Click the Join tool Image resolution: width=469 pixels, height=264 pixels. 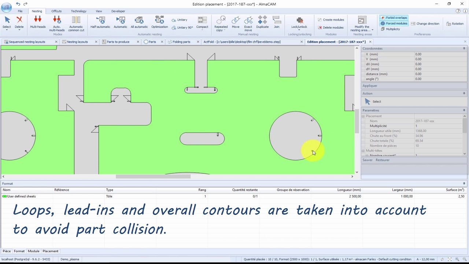pos(277,22)
